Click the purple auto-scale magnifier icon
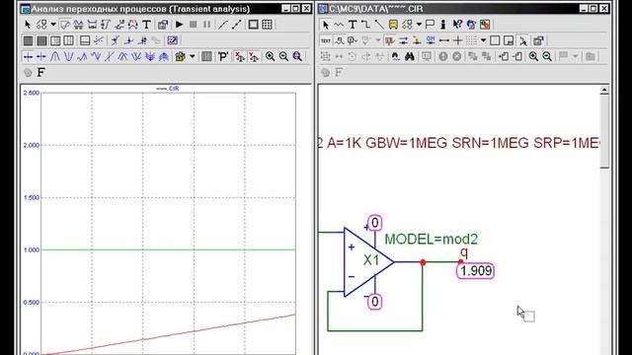 point(297,57)
